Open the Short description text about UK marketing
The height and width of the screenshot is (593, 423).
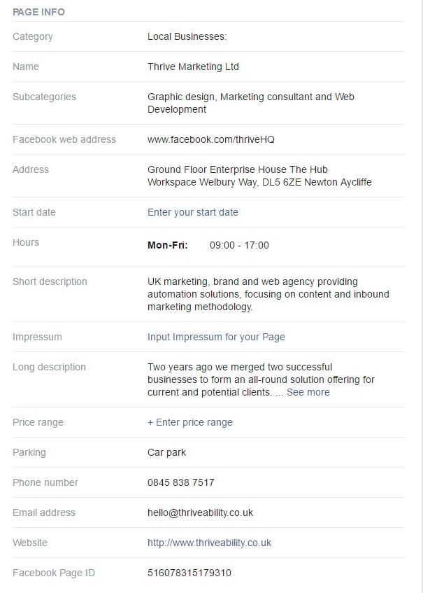coord(268,294)
